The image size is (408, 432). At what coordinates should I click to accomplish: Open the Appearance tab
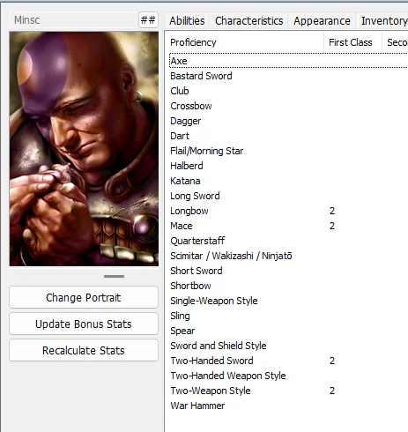click(322, 21)
